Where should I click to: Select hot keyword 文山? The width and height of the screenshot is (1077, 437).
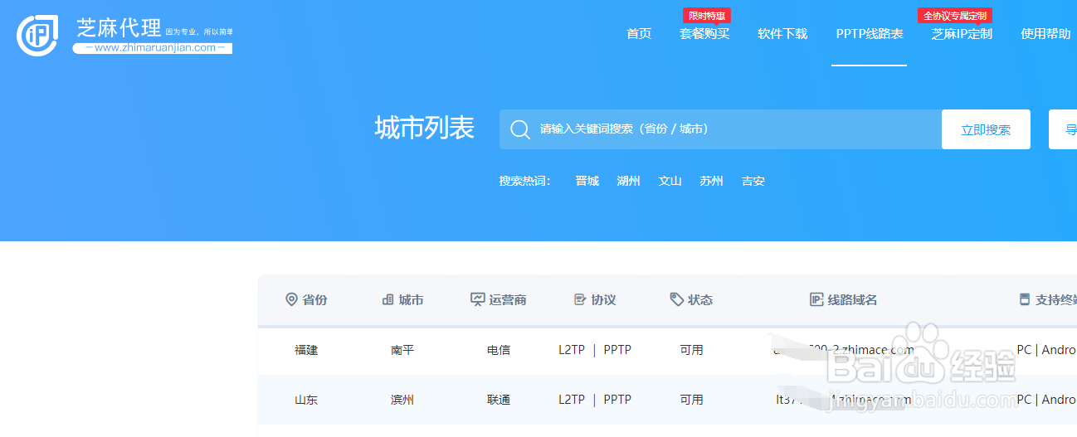tap(670, 181)
